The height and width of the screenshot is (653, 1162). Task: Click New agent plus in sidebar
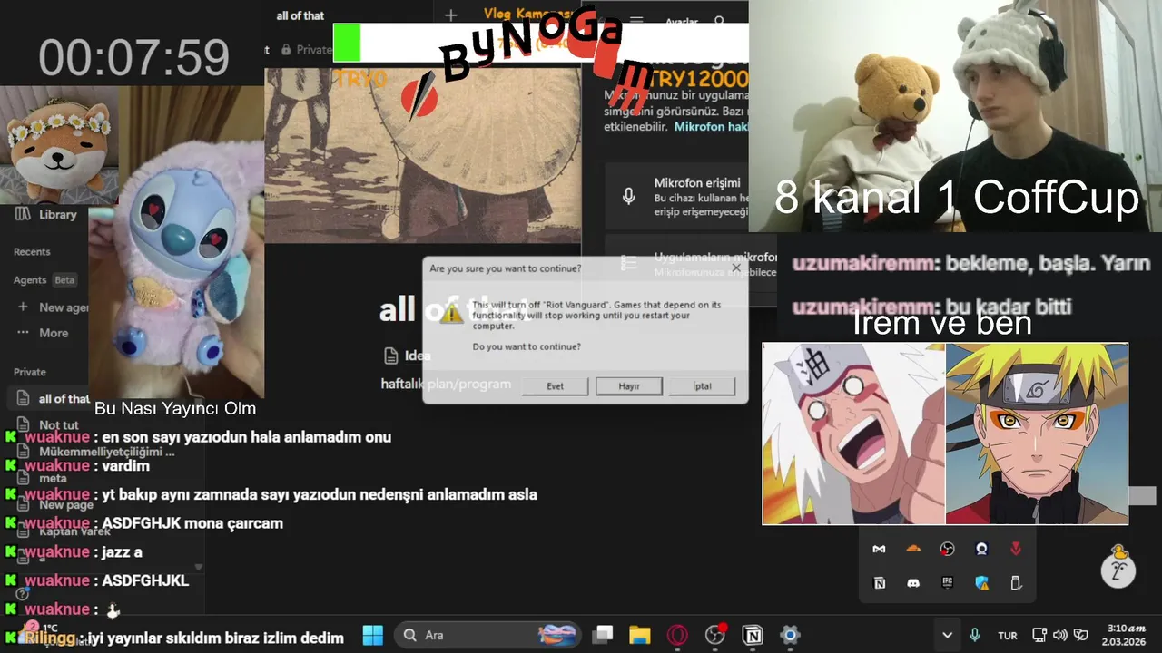[23, 307]
